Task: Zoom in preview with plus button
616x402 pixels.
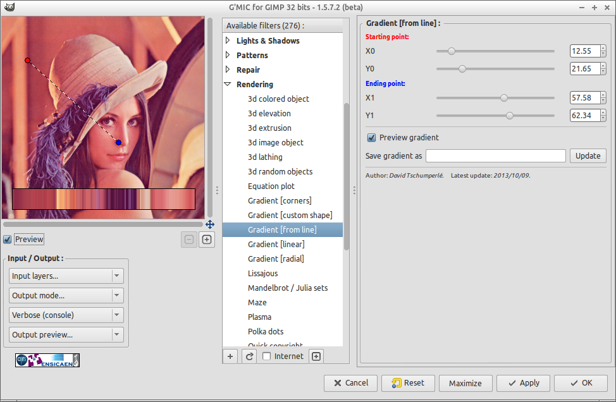Action: [207, 240]
